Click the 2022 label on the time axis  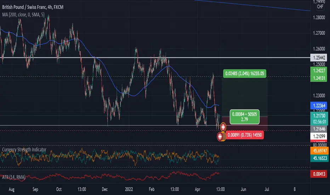click(129, 189)
